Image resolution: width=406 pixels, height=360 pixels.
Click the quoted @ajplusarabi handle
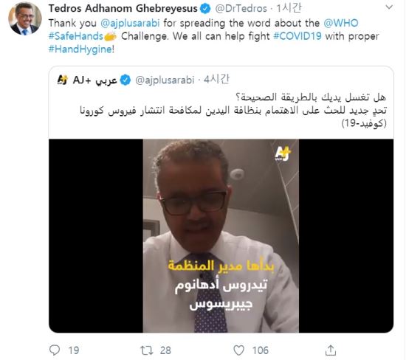165,80
